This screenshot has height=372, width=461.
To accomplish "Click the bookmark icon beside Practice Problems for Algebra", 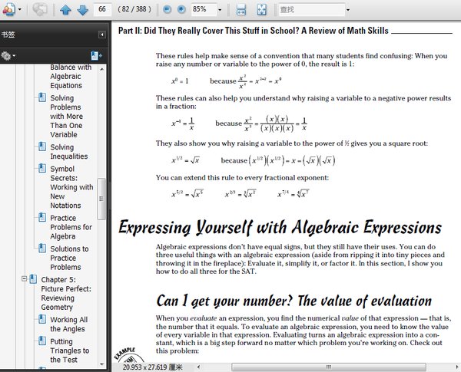I will pyautogui.click(x=42, y=217).
